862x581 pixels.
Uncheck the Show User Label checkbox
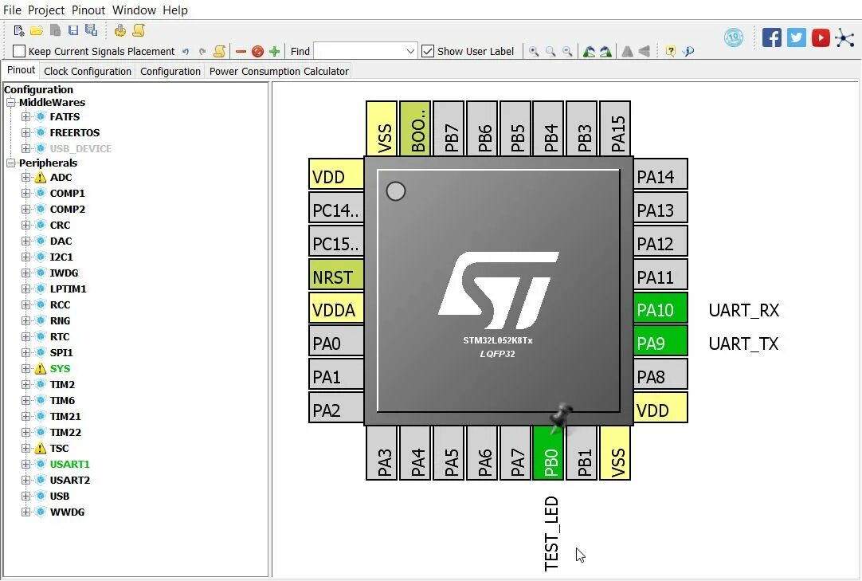(x=428, y=51)
